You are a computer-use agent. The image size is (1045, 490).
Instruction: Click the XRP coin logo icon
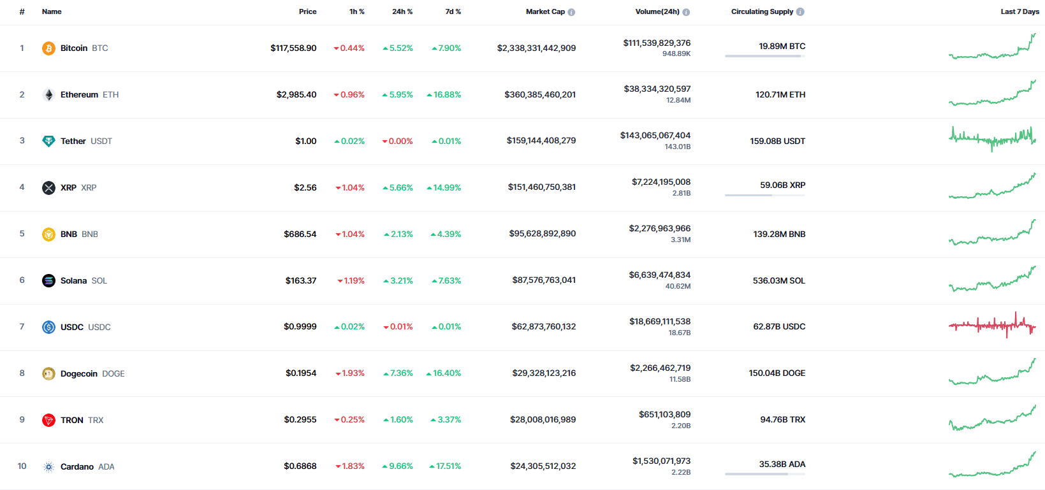tap(48, 188)
